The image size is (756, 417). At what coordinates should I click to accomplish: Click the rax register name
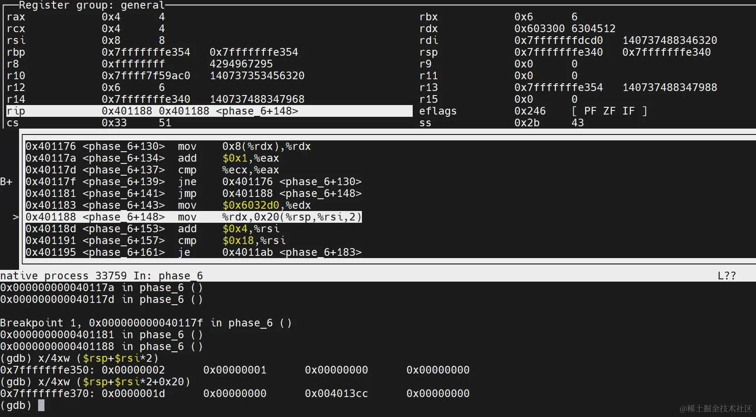pos(16,17)
